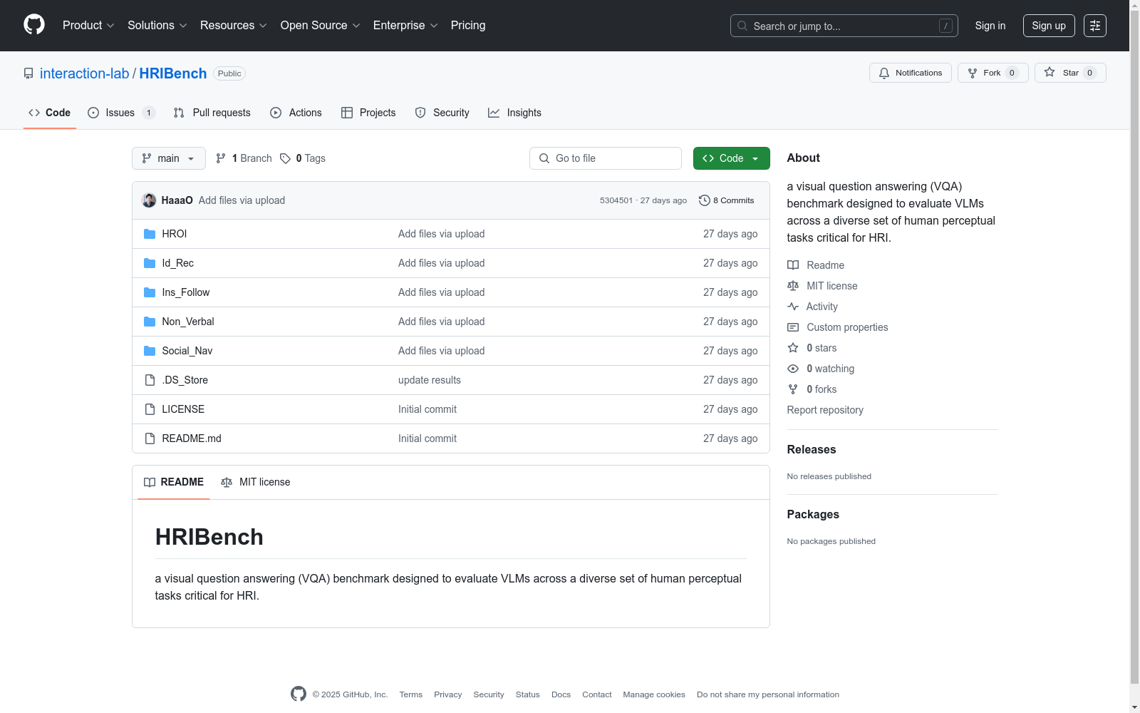1140x713 pixels.
Task: Click the Social_Nav folder icon
Action: pos(150,351)
